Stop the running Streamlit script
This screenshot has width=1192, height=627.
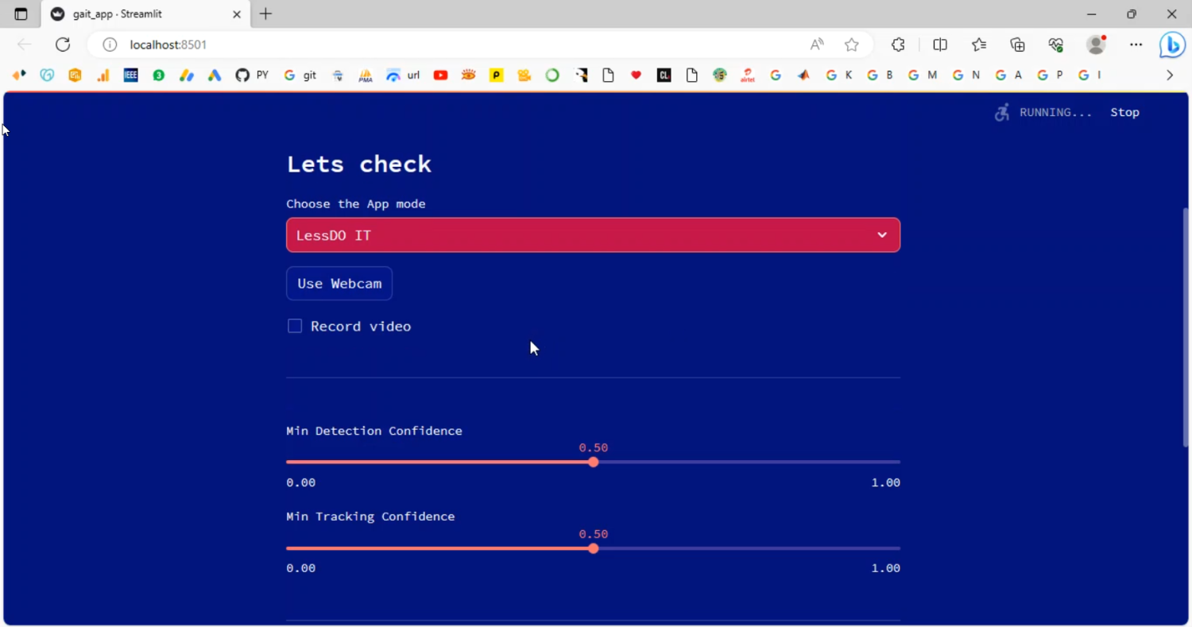click(x=1124, y=113)
